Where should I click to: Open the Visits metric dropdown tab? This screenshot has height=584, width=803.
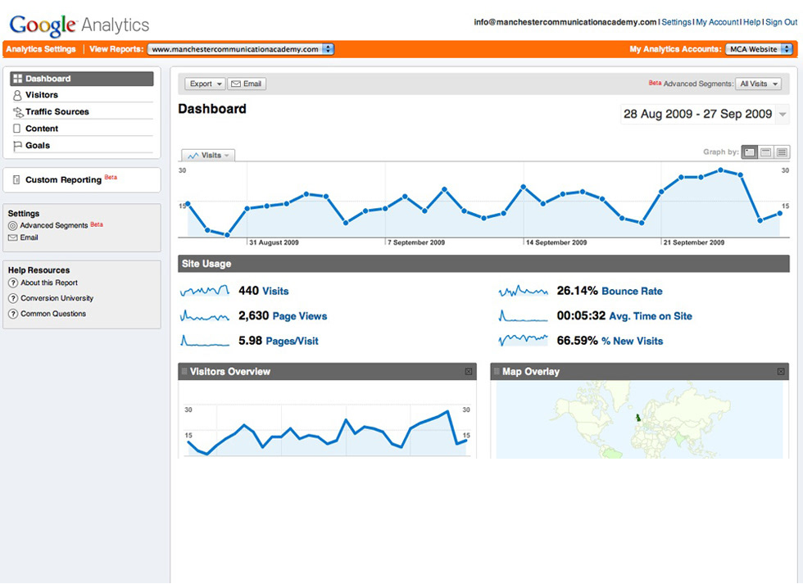click(208, 155)
